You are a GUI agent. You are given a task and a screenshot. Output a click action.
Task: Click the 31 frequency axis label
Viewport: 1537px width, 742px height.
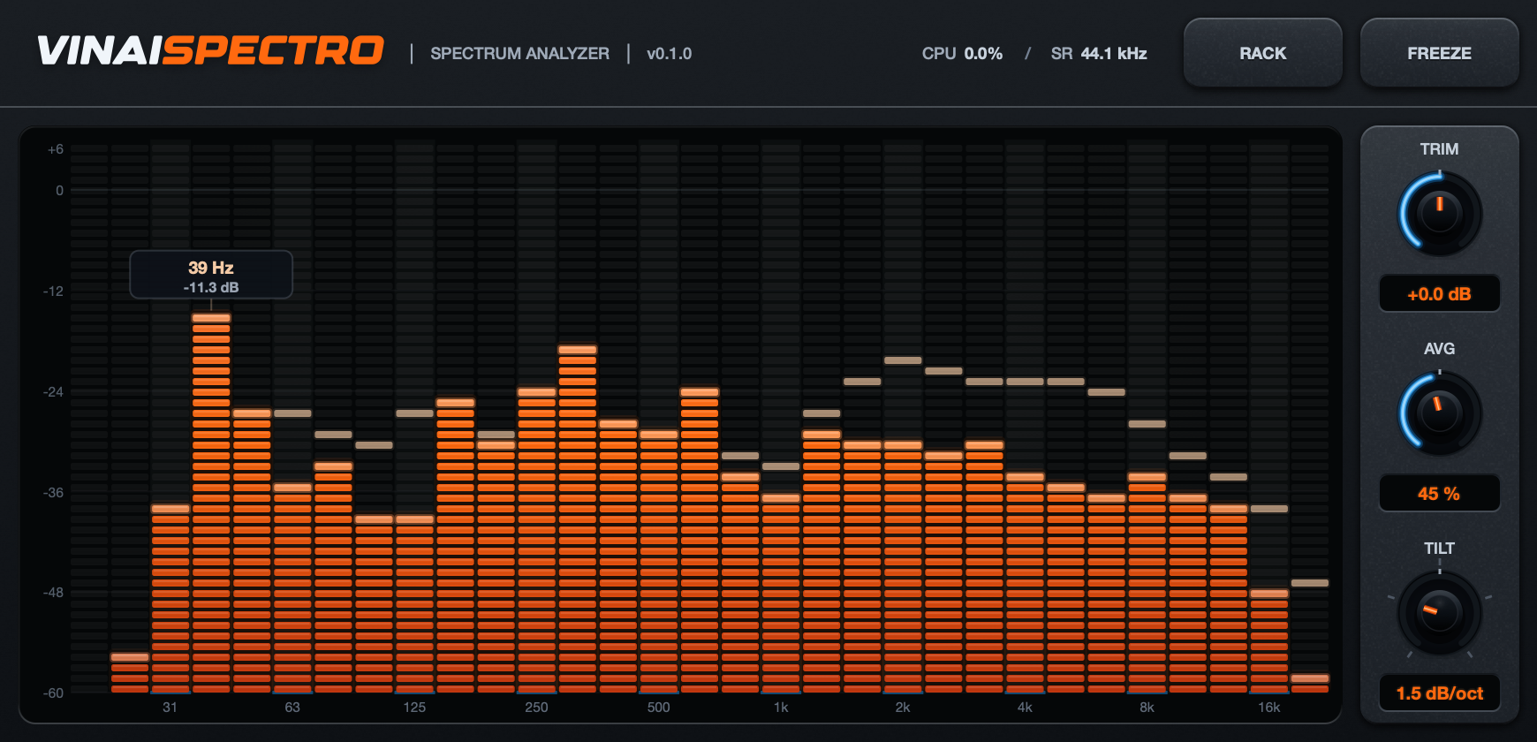[170, 708]
